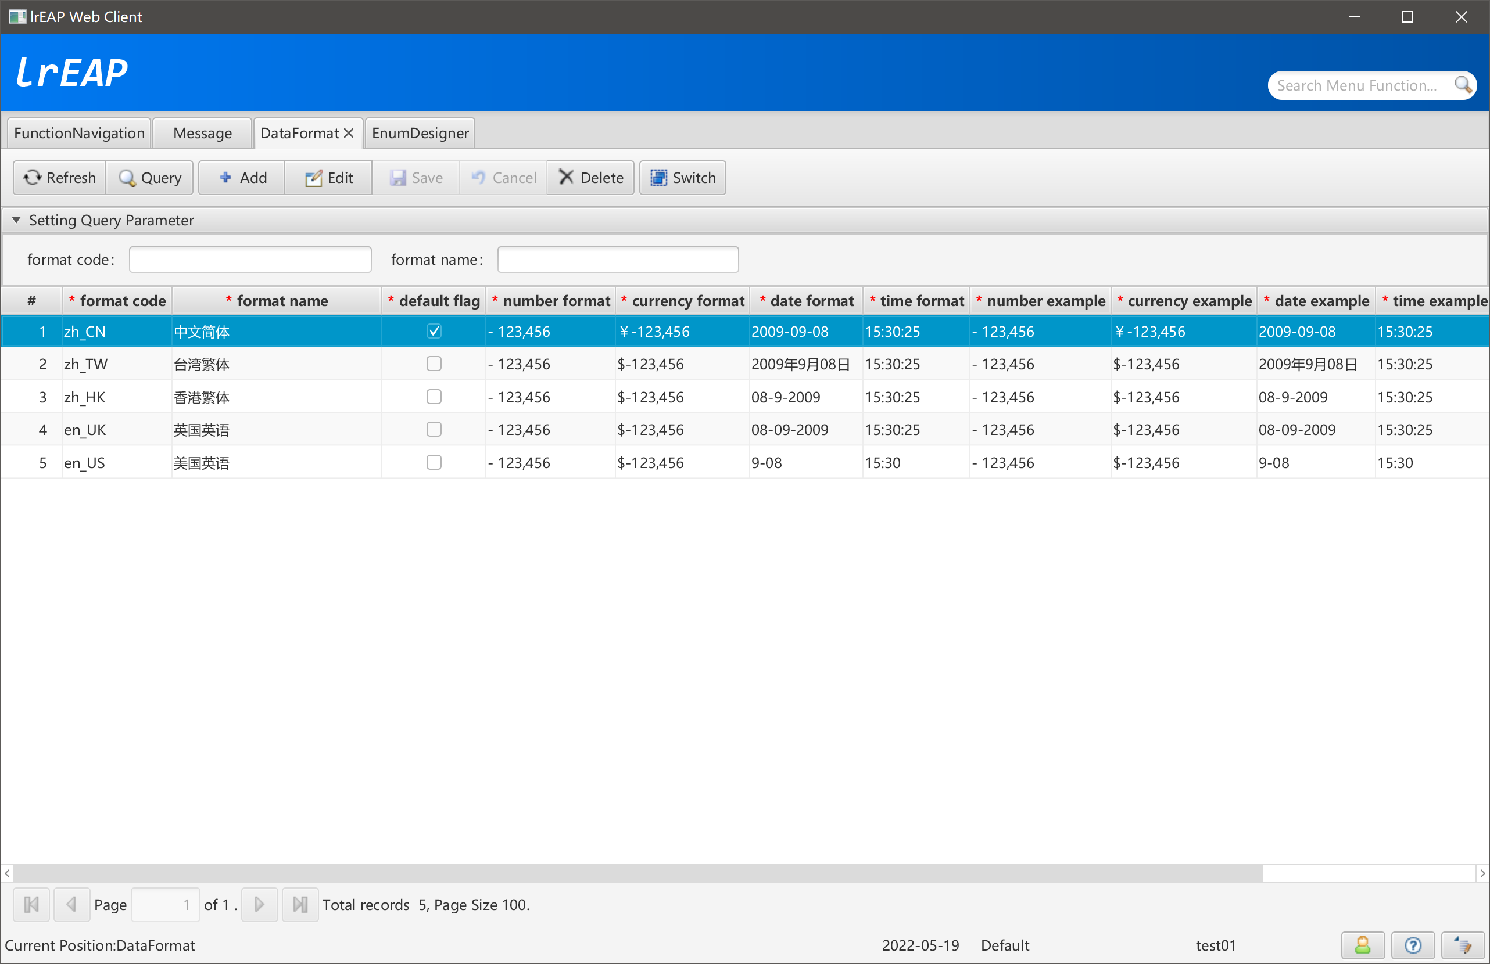Click currency format ¥-123,456 in zh_CN row
The height and width of the screenshot is (964, 1490).
pyautogui.click(x=682, y=332)
